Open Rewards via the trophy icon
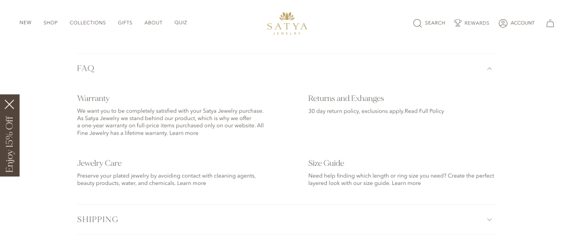This screenshot has width=575, height=245. (x=458, y=23)
